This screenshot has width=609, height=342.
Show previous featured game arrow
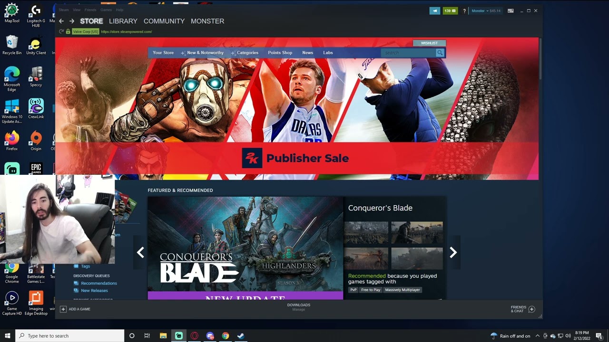pyautogui.click(x=140, y=253)
